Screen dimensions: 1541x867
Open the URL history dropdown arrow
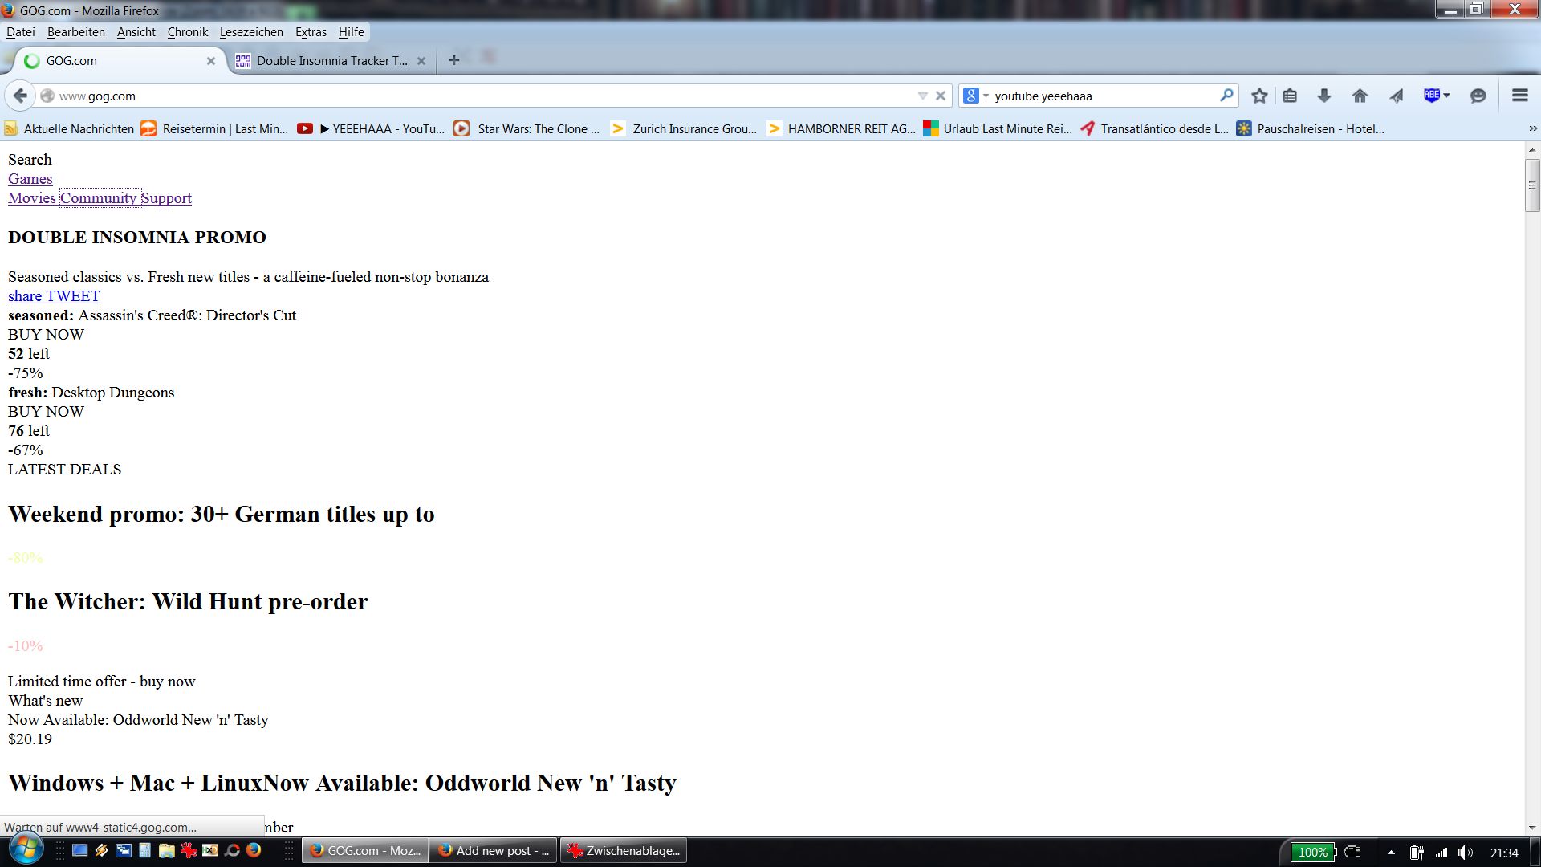[922, 96]
